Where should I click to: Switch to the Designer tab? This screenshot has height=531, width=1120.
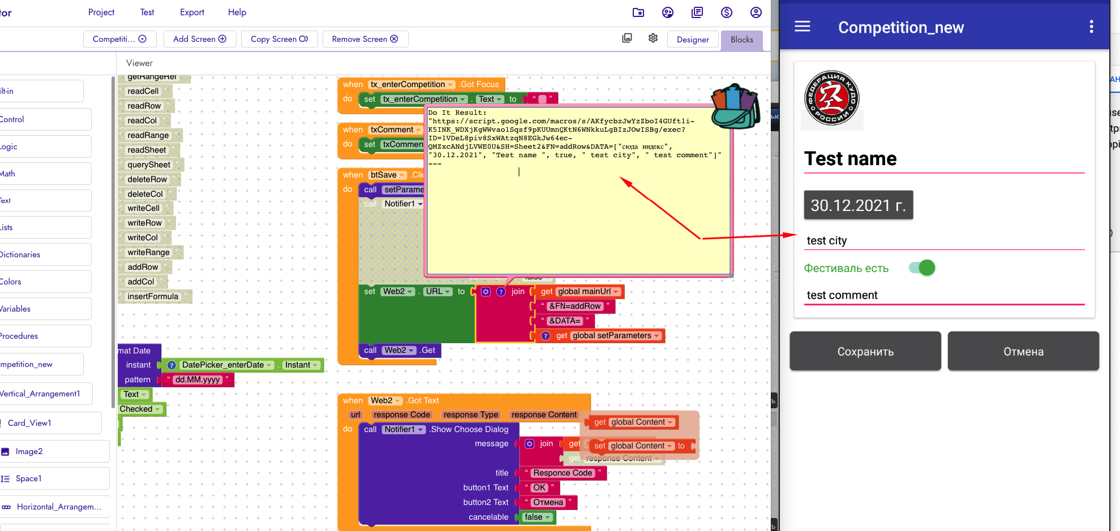(x=692, y=40)
